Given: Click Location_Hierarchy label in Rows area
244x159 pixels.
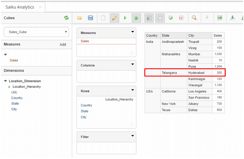Looking at the screenshot, I should coord(119,99).
